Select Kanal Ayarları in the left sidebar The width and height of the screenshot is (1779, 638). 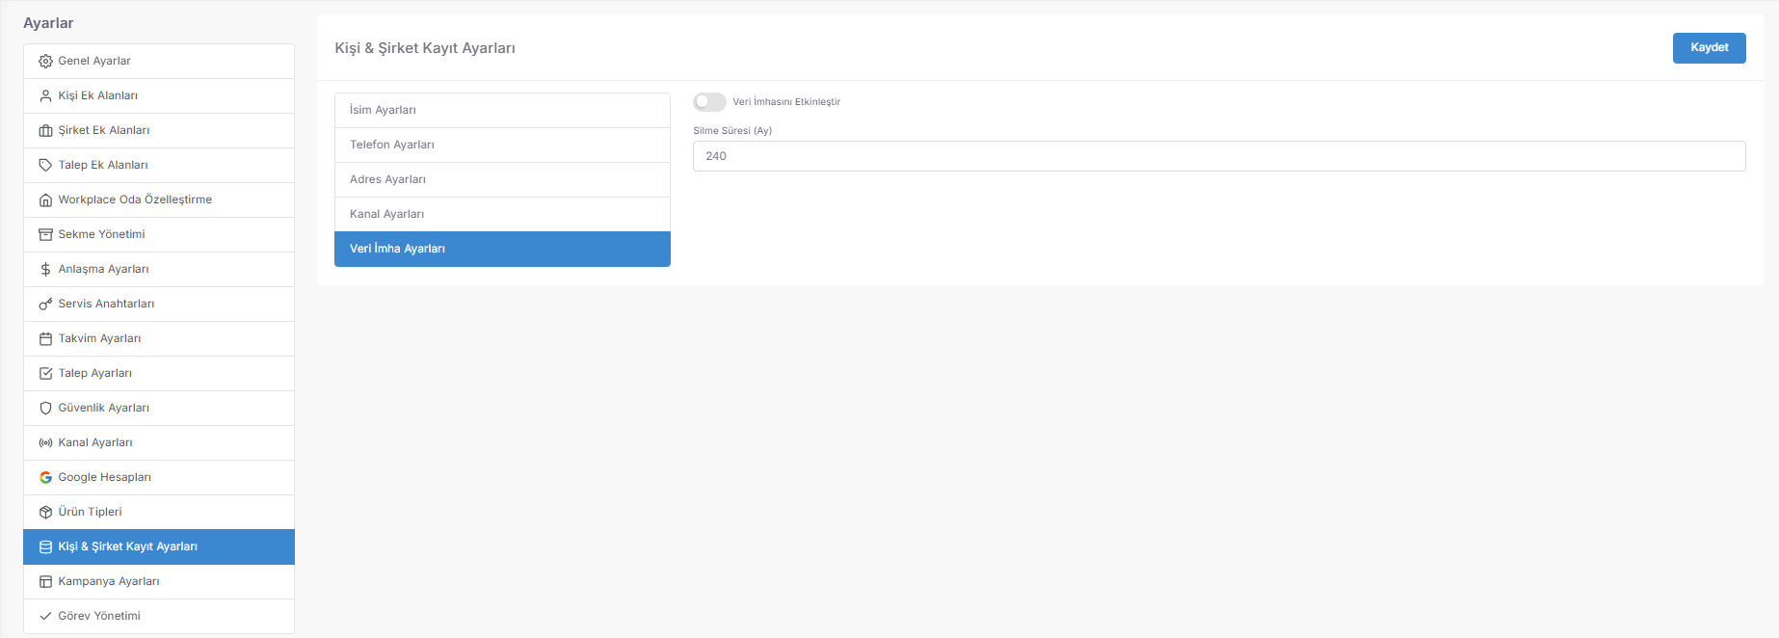click(x=159, y=442)
